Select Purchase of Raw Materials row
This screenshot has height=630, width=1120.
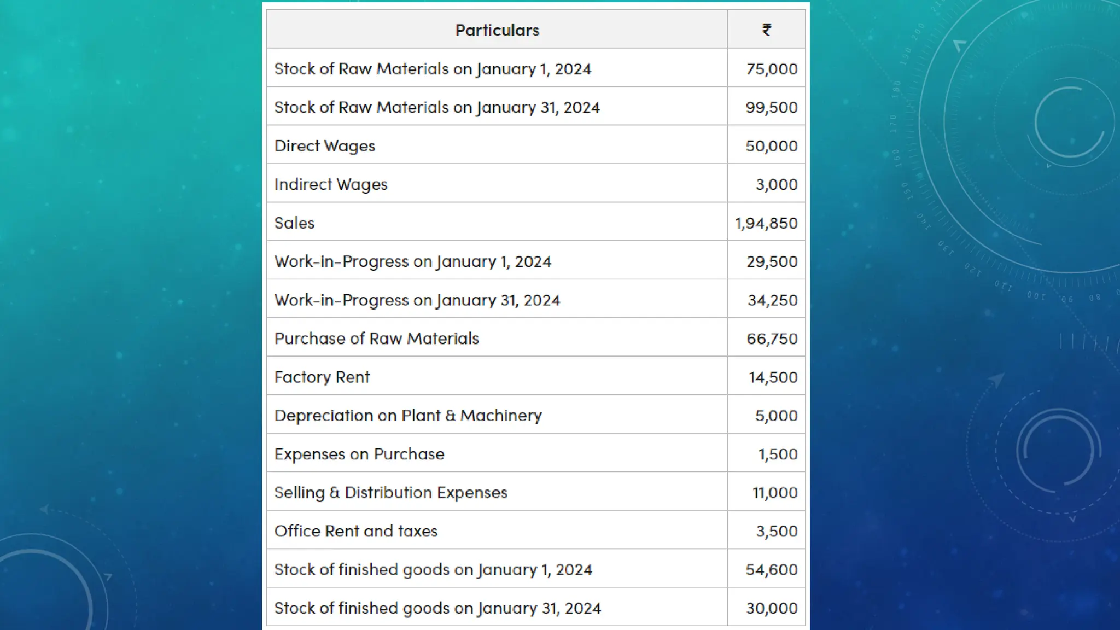376,339
